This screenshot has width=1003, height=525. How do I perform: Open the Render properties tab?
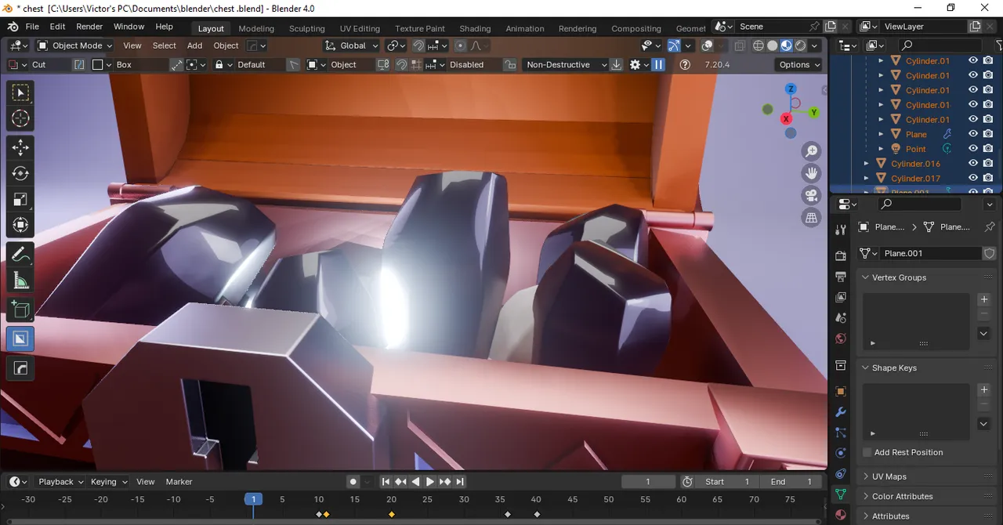841,255
